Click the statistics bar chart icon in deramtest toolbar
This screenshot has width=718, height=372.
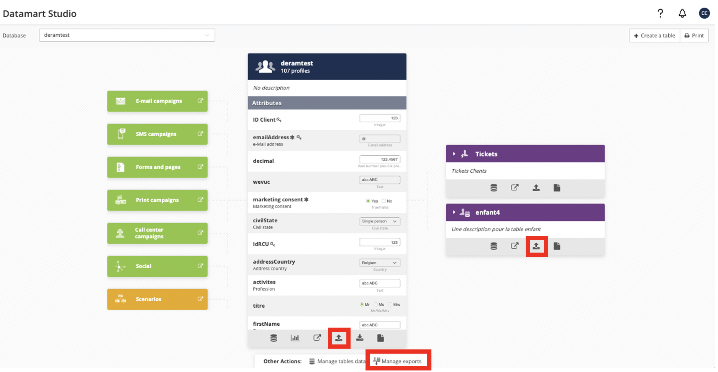(x=295, y=338)
